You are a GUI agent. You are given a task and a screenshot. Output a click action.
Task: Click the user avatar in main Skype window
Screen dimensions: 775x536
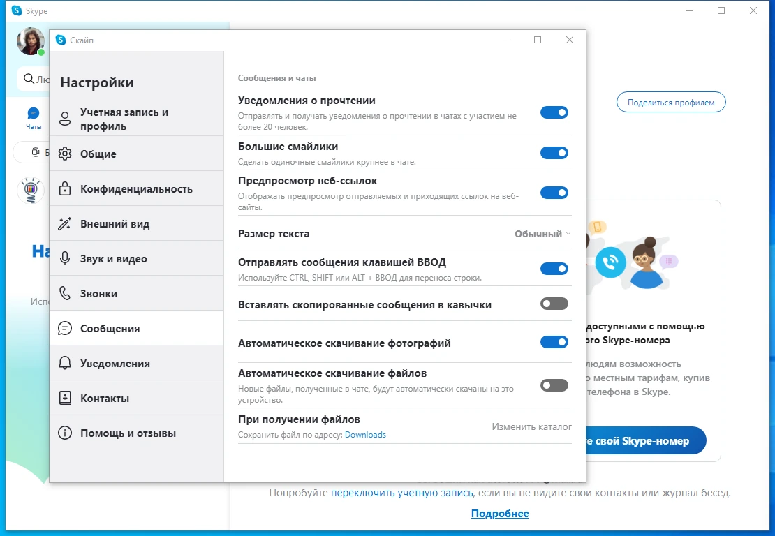31,41
